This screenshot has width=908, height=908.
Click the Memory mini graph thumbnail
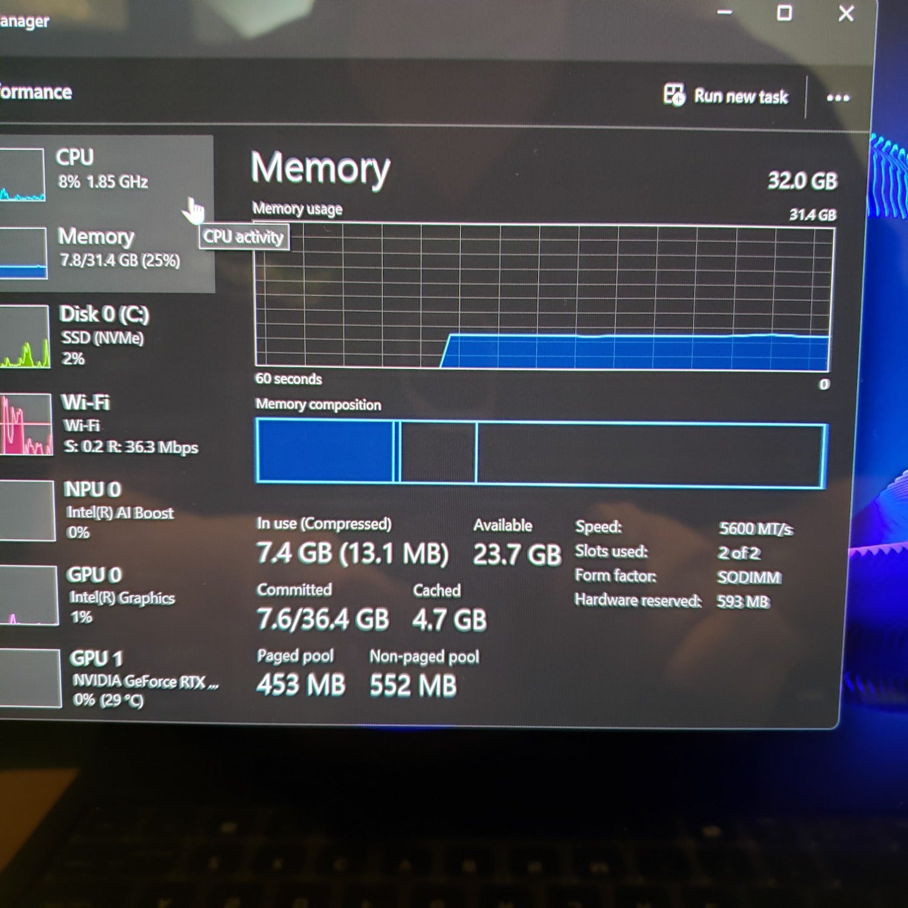[x=23, y=253]
